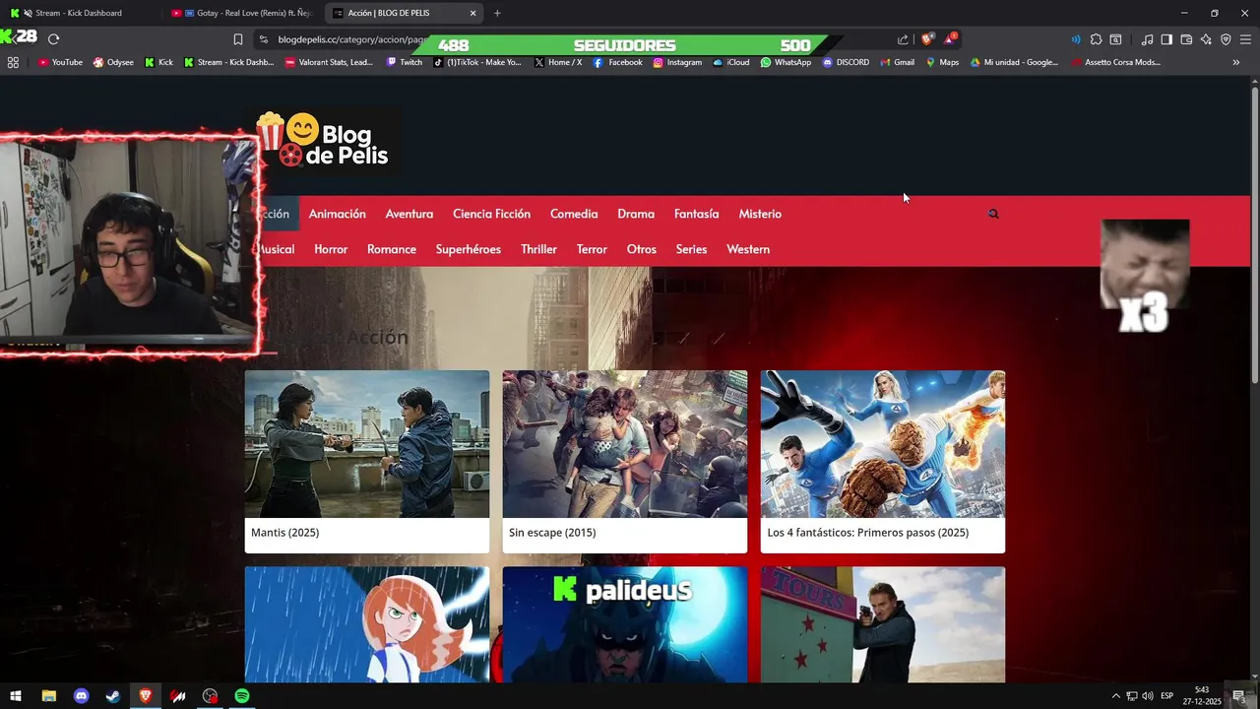Open the media music note control
This screenshot has height=709, width=1260.
tap(1147, 39)
